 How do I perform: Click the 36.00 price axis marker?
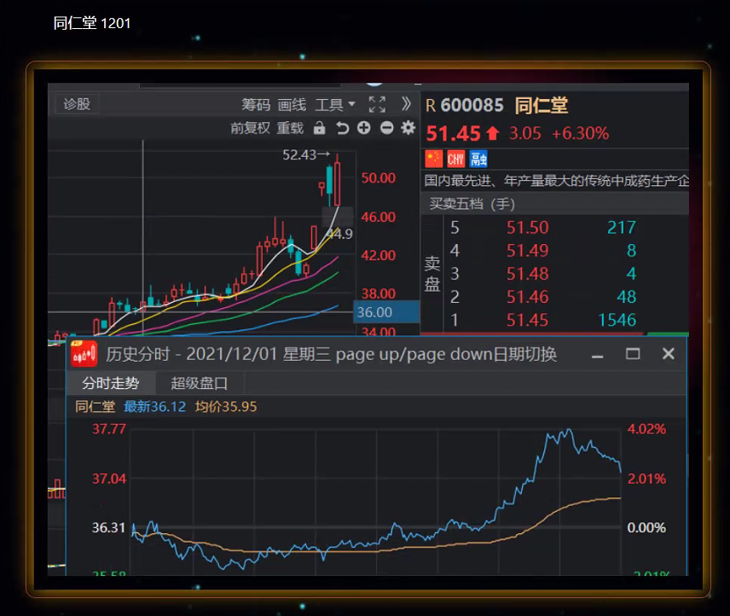tap(386, 312)
